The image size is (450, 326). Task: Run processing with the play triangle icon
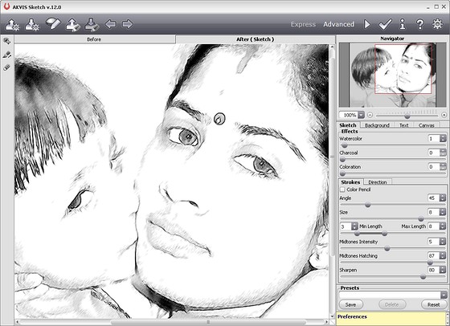[366, 24]
